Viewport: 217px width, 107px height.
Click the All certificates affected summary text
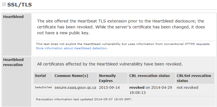[x=110, y=64]
